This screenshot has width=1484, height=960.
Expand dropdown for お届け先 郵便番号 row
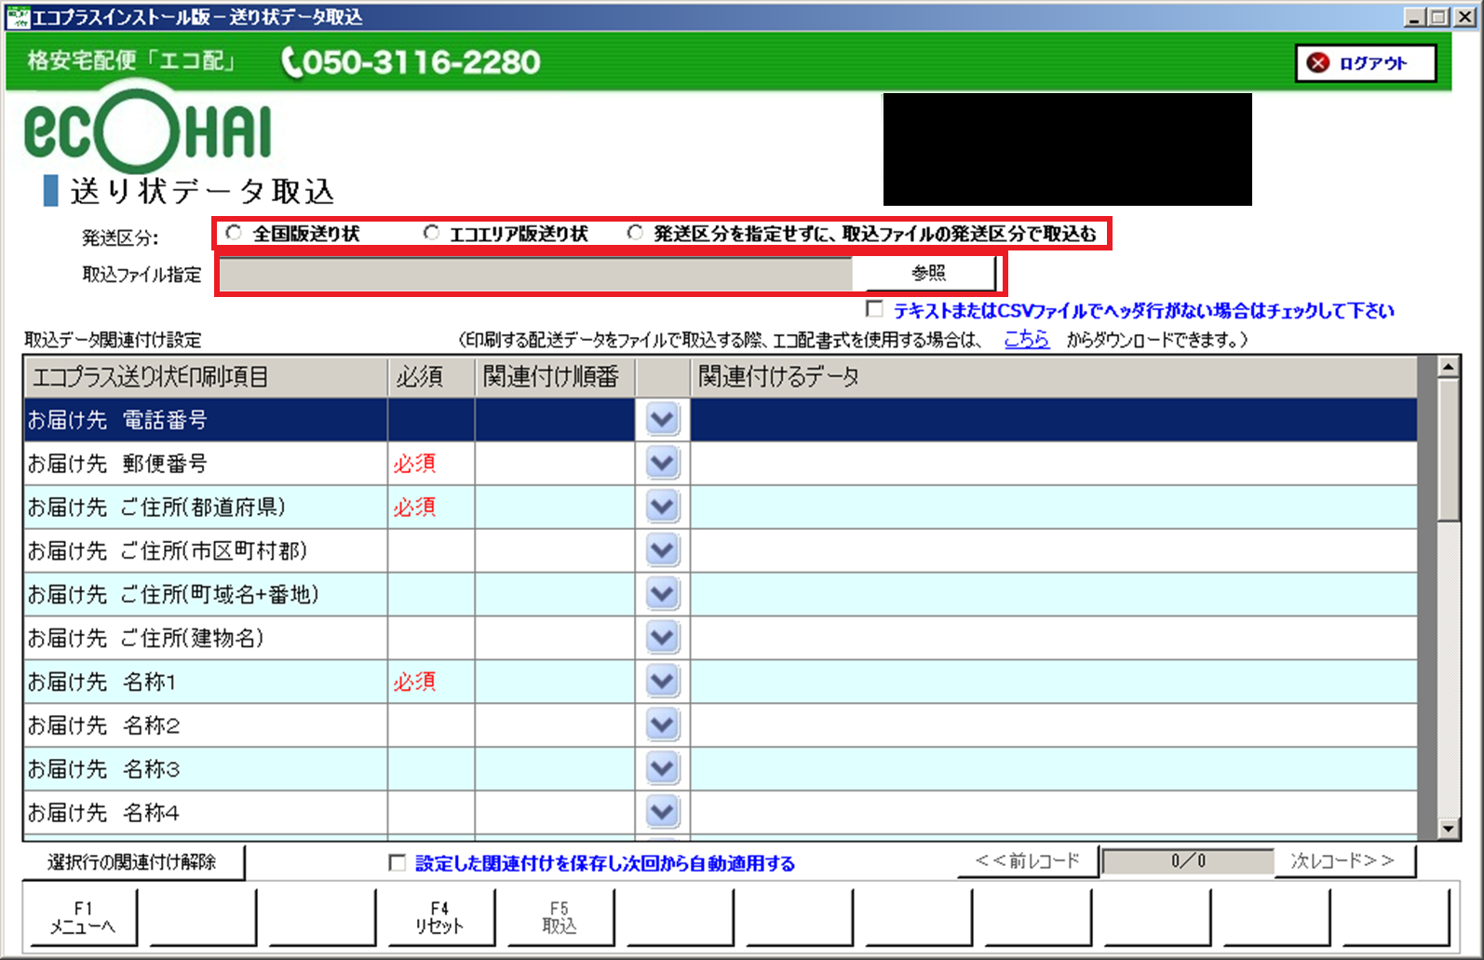[x=662, y=462]
